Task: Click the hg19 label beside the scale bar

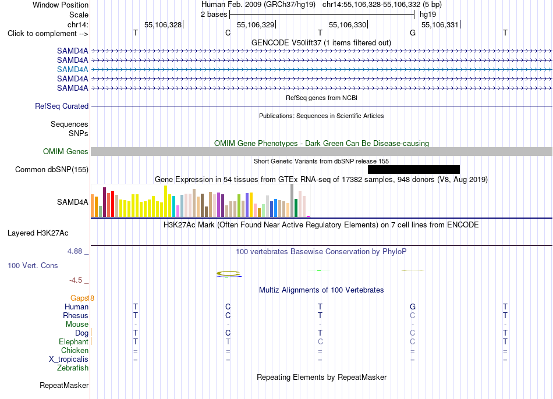Action: [428, 15]
